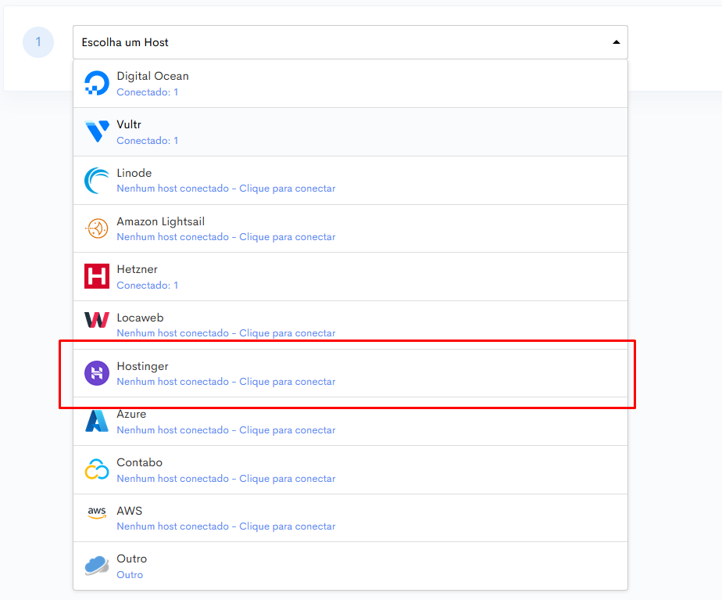Screen dimensions: 722x600
Task: Choose Azure from the host list
Action: 350,421
